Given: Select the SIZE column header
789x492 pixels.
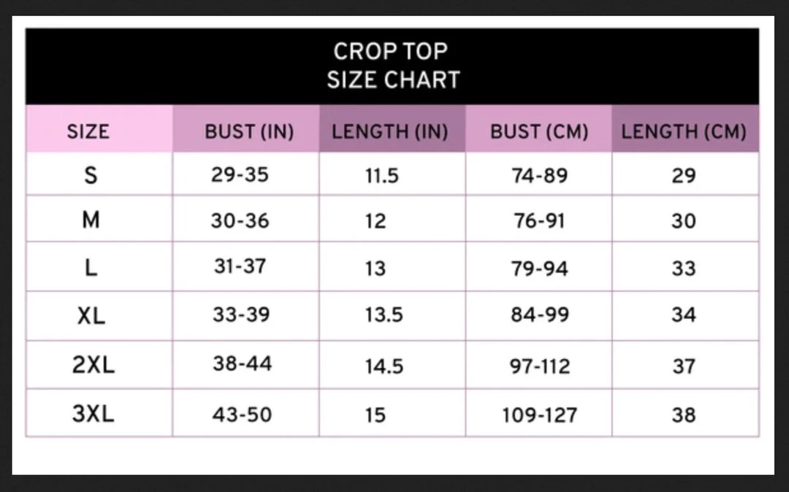Looking at the screenshot, I should (x=88, y=131).
